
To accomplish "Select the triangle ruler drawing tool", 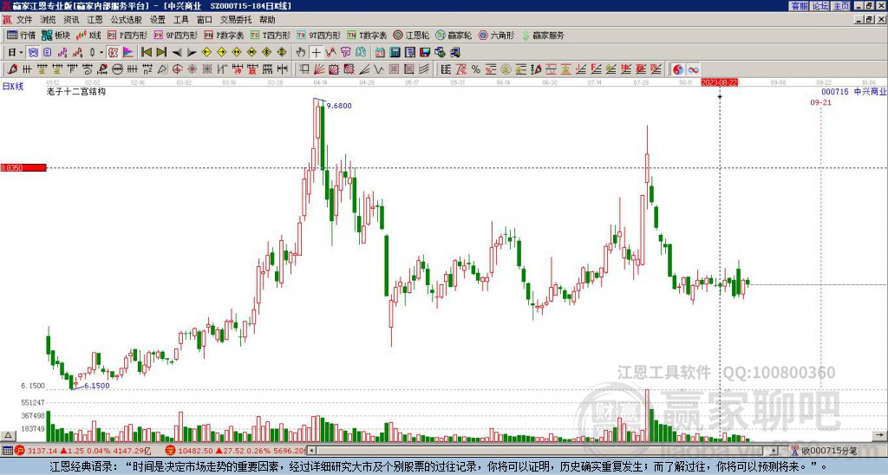I will click(x=162, y=69).
